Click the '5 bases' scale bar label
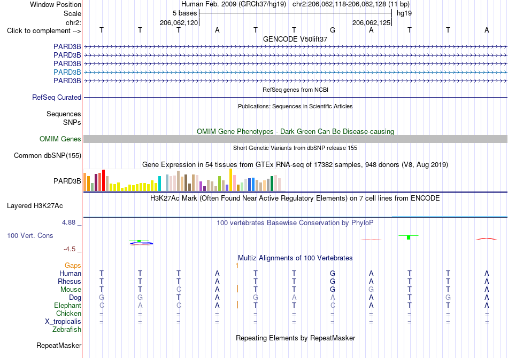 pyautogui.click(x=184, y=13)
